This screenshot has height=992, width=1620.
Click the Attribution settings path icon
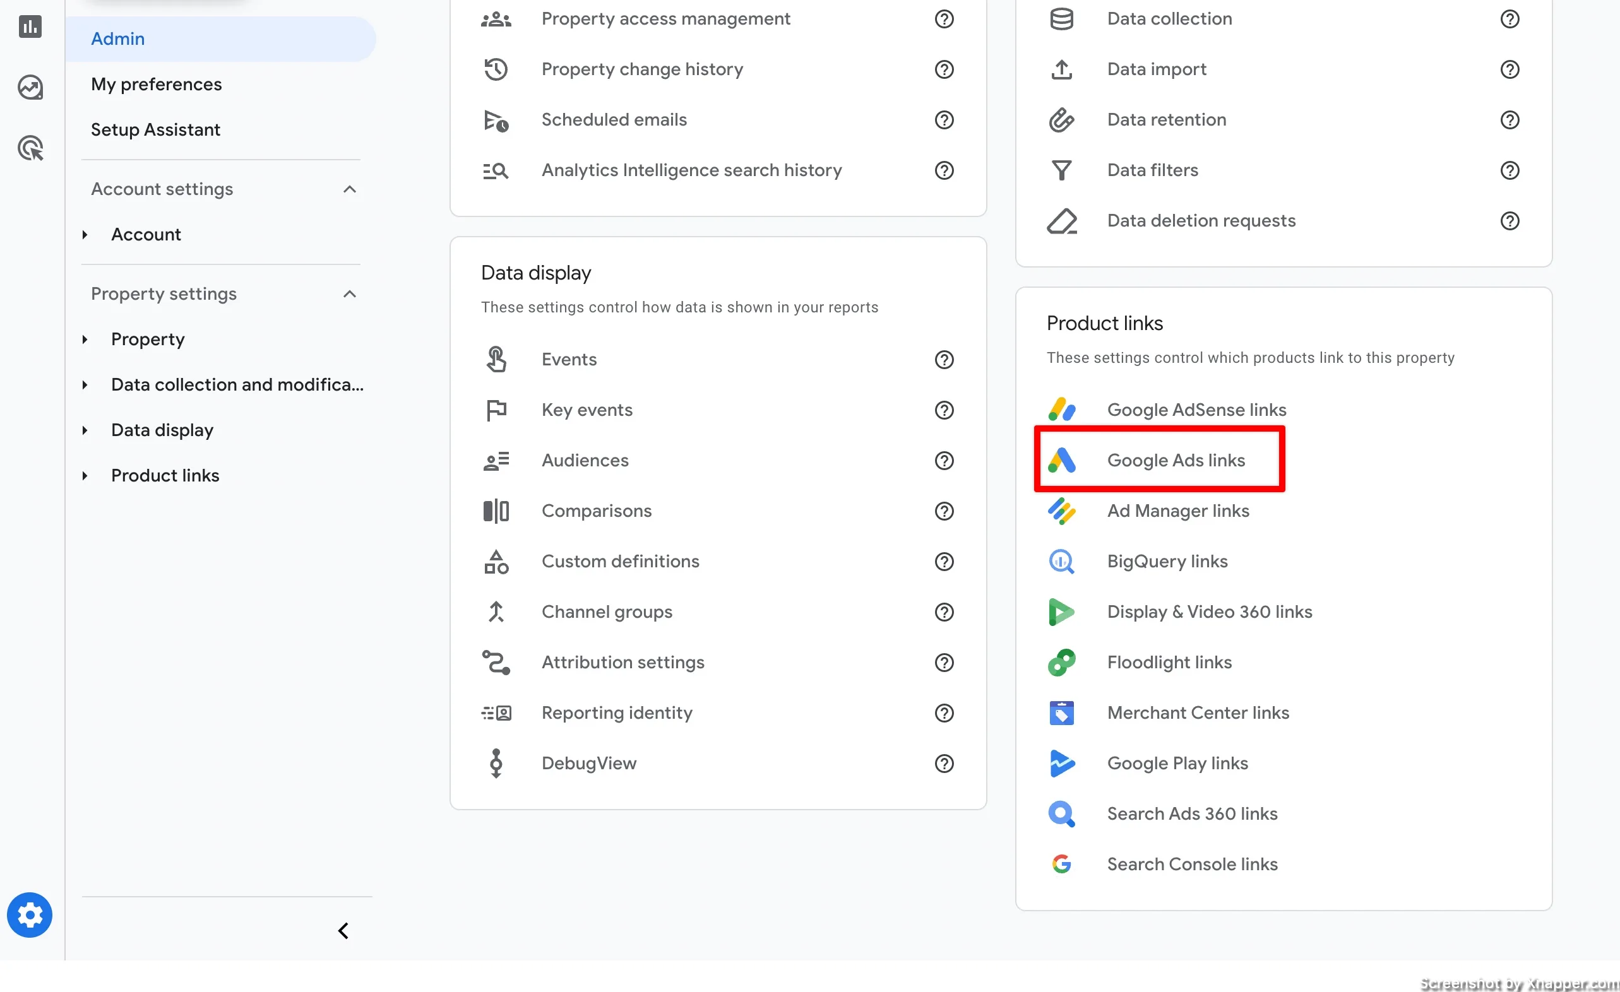(496, 663)
